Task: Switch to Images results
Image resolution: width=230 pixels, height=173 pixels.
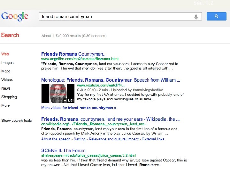Action: 7,63
